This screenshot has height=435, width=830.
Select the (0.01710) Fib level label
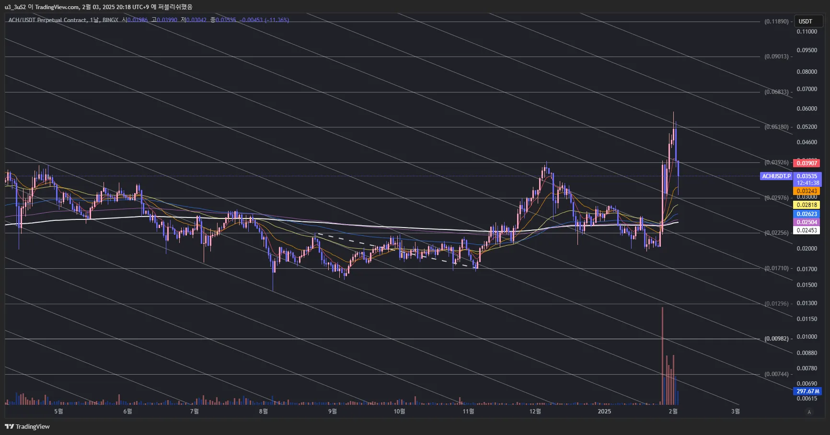click(x=776, y=268)
